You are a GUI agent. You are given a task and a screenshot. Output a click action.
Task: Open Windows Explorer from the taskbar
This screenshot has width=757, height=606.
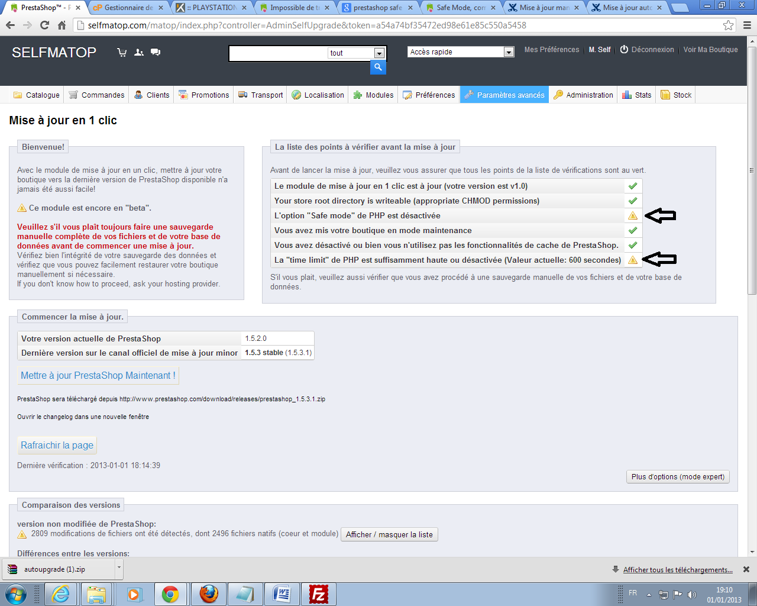pos(96,594)
